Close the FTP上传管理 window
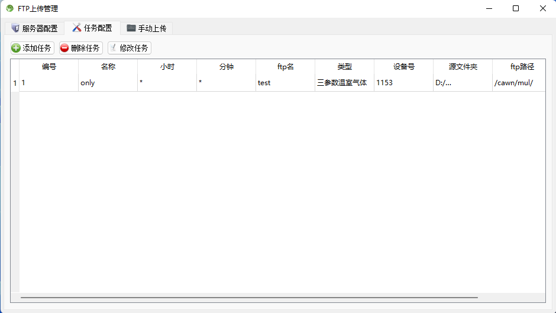The image size is (556, 313). tap(542, 8)
